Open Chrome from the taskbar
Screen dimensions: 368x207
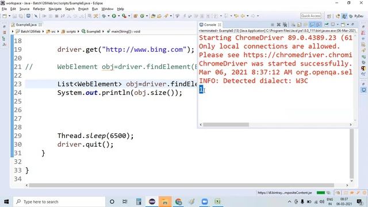(x=179, y=202)
